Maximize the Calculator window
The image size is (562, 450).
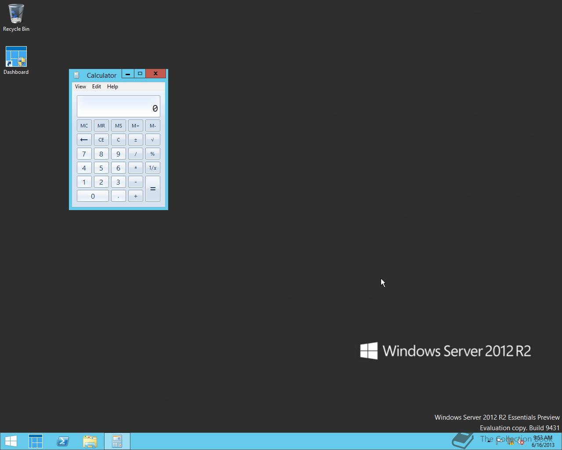click(140, 74)
